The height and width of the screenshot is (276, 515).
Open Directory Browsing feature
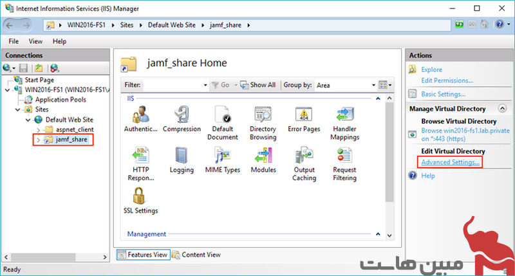click(263, 123)
